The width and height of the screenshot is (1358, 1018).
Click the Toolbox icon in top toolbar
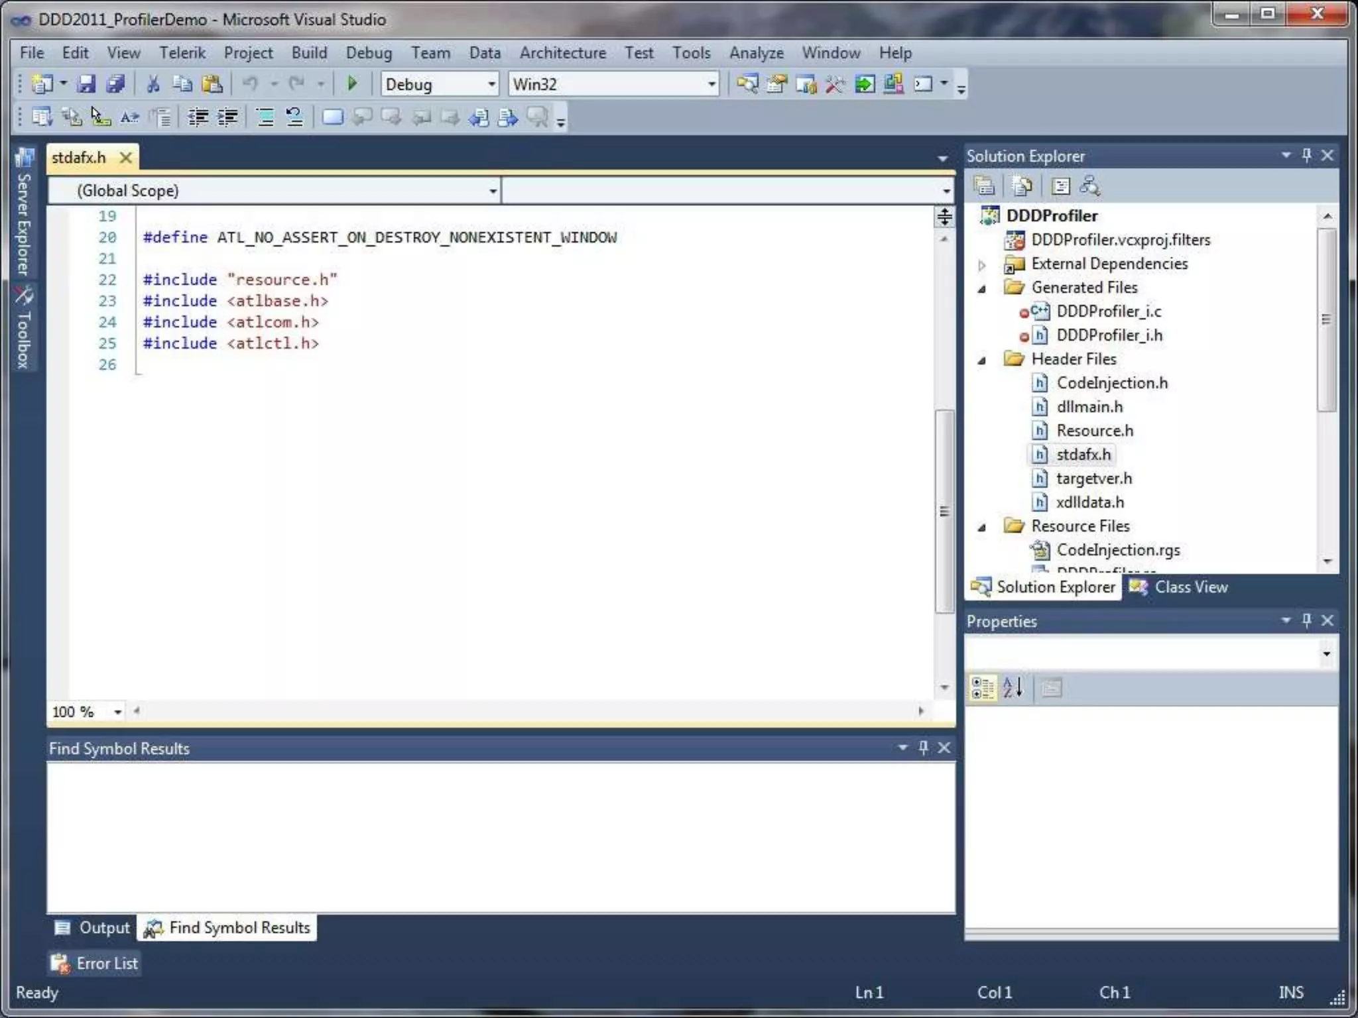pos(834,84)
